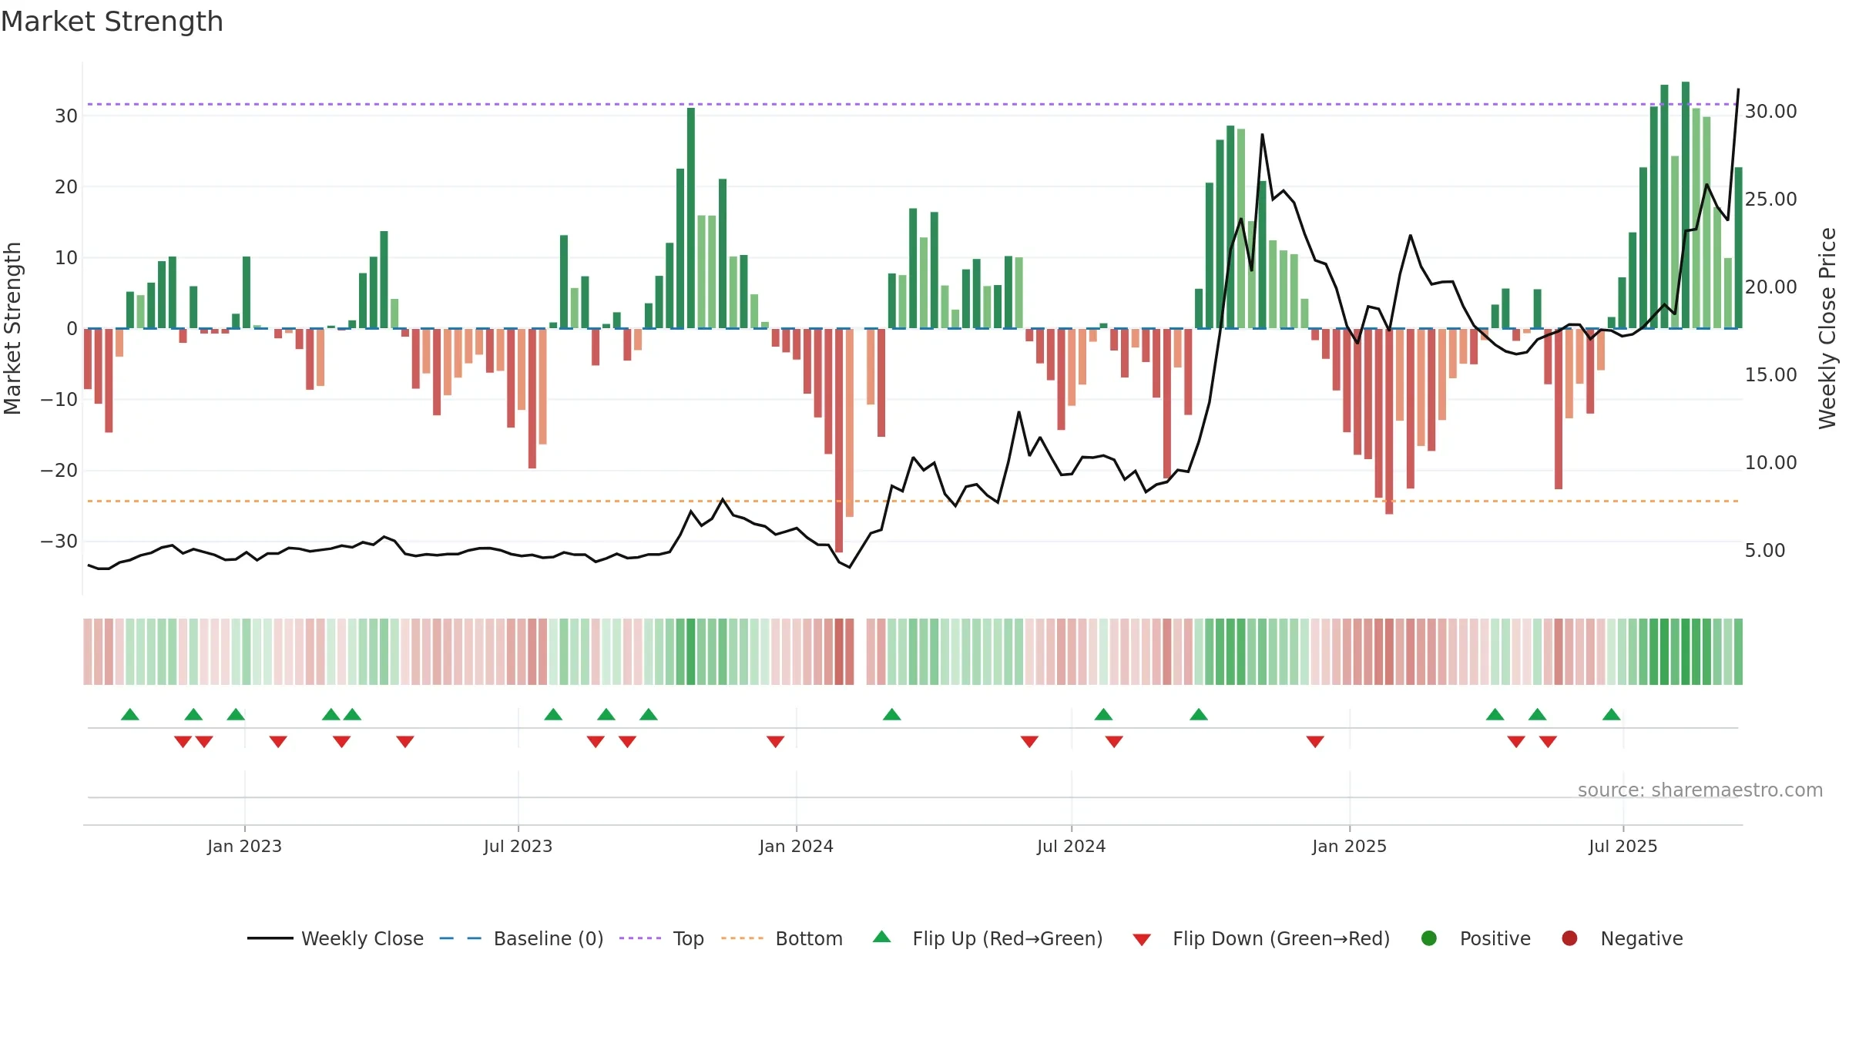Select the Positive legend label
Viewport: 1849px width, 1040px height.
(x=1495, y=938)
